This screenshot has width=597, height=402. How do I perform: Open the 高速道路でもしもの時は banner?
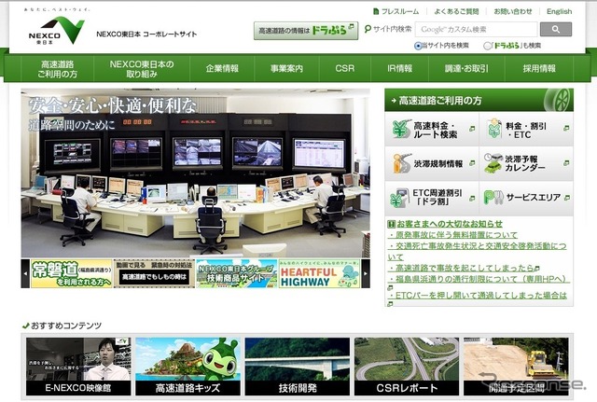pos(154,273)
